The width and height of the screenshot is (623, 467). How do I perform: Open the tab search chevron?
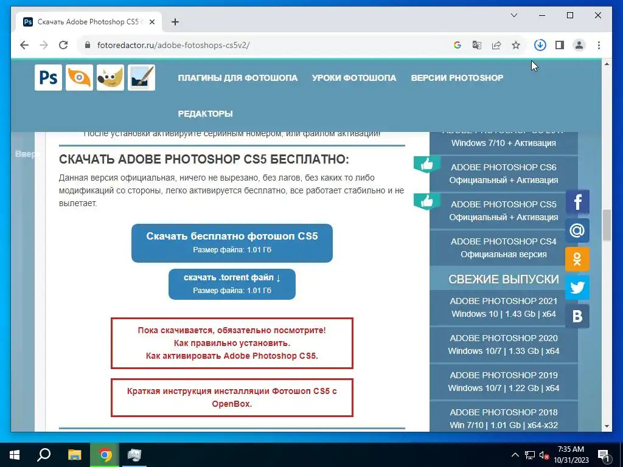tap(513, 15)
